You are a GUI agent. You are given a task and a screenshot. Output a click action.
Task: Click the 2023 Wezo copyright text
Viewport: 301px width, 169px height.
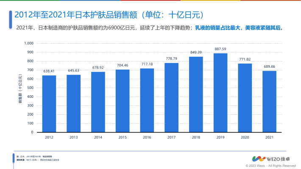270,166
